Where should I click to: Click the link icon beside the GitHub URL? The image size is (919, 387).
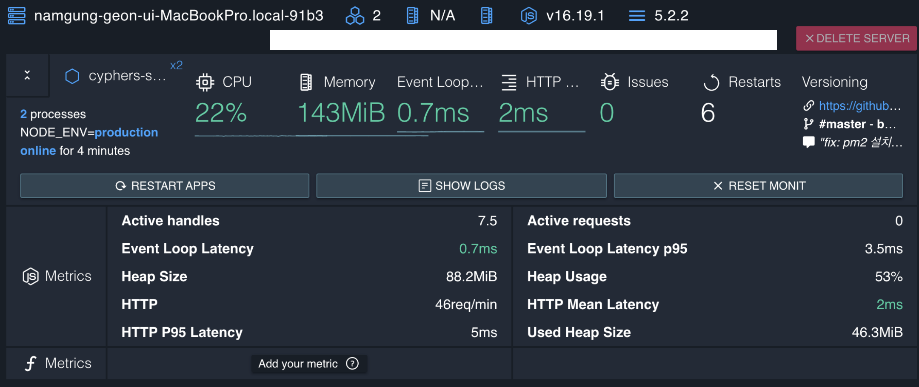pos(808,105)
